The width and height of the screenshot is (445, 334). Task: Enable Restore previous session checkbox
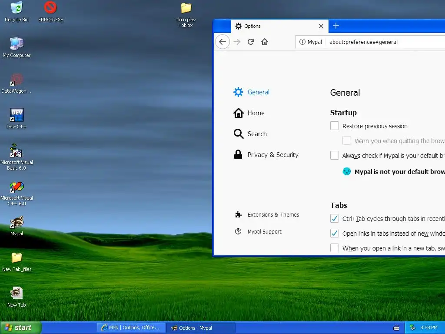pyautogui.click(x=335, y=126)
